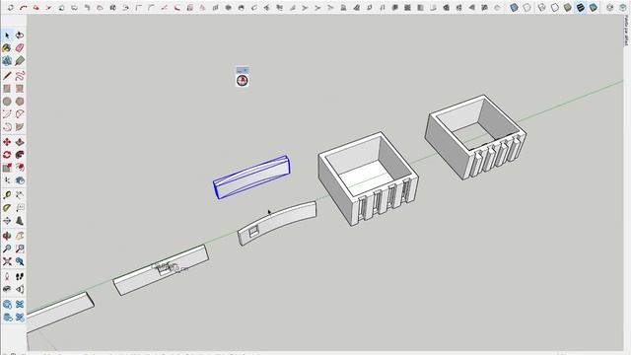Close the small floating toolbar
This screenshot has height=355, width=631.
coord(245,70)
